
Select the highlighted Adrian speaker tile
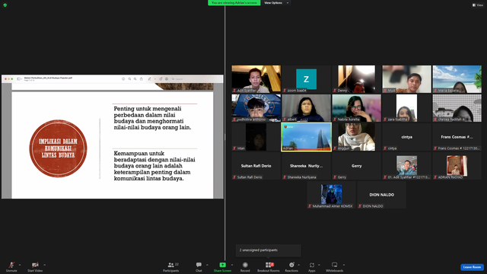coord(306,137)
